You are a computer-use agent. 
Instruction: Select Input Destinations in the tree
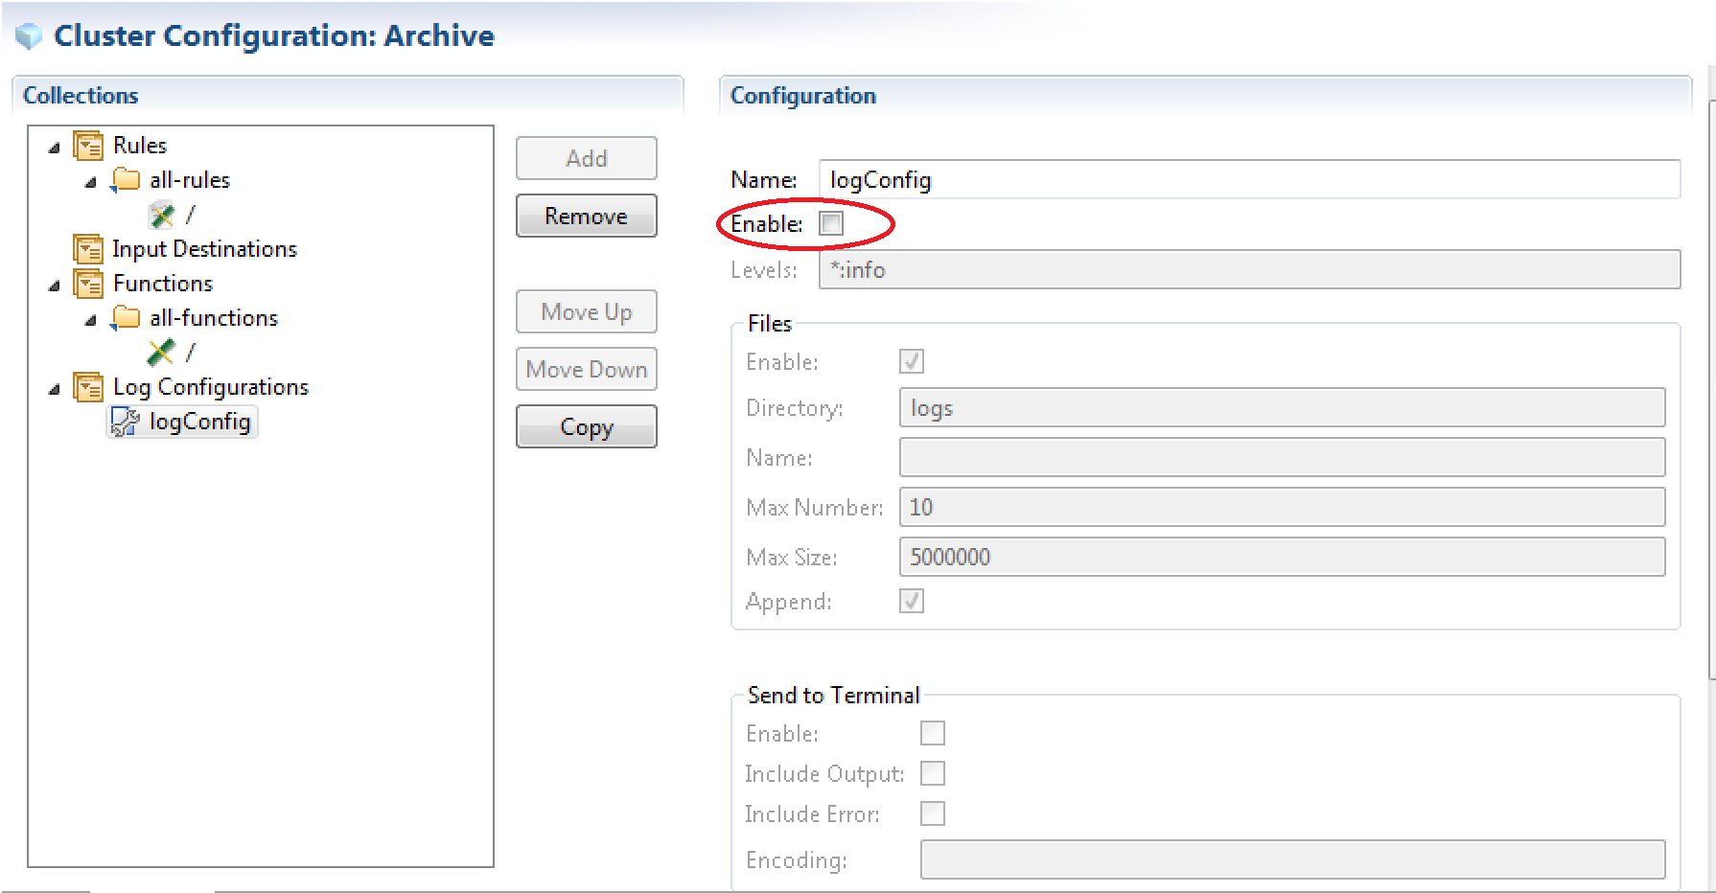(x=204, y=249)
